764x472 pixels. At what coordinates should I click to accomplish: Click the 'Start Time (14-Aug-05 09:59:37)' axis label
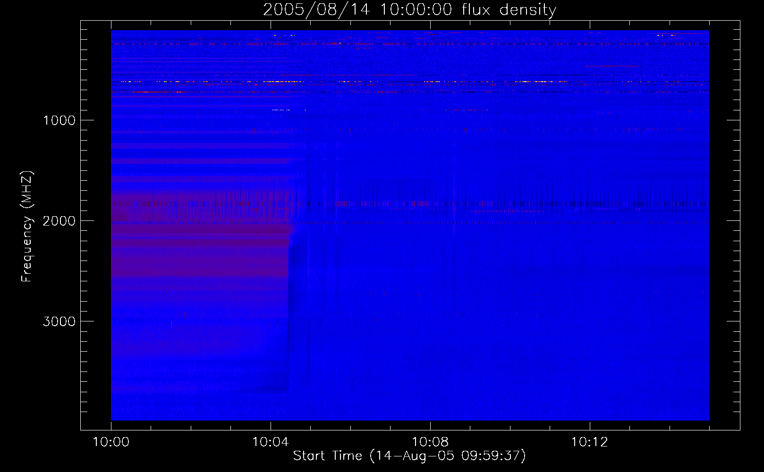coord(409,455)
